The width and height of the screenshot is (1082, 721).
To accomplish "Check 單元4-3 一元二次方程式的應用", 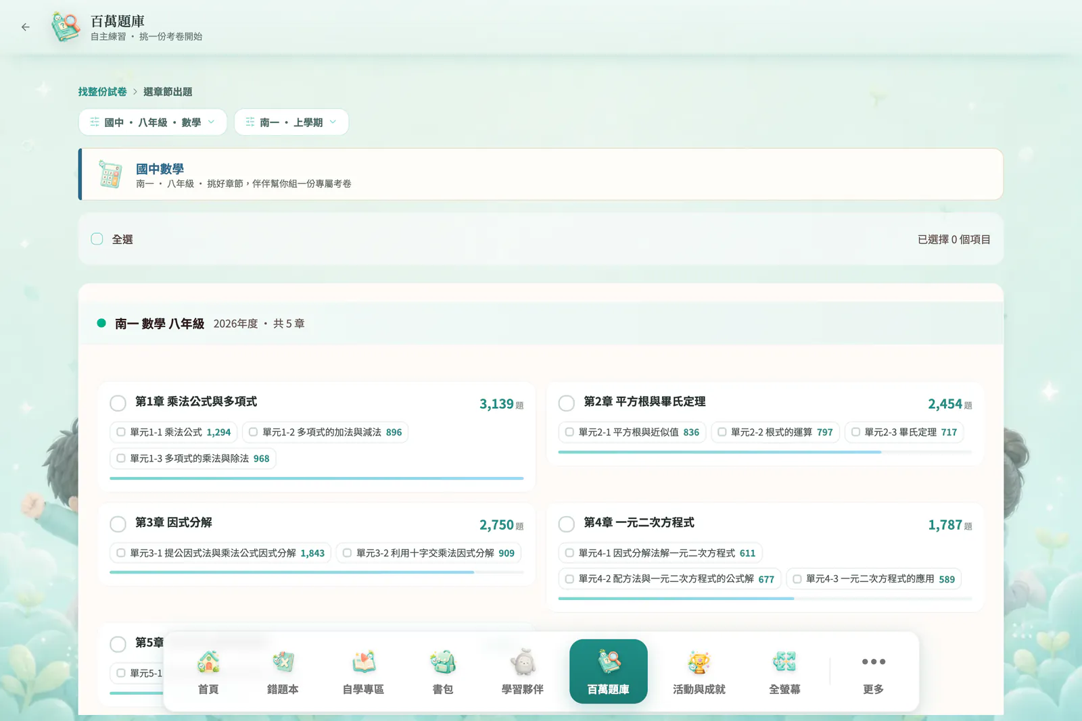I will (x=797, y=579).
